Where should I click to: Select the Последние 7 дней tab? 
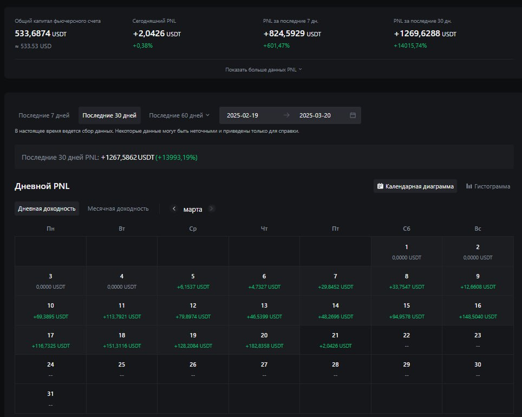coord(44,115)
